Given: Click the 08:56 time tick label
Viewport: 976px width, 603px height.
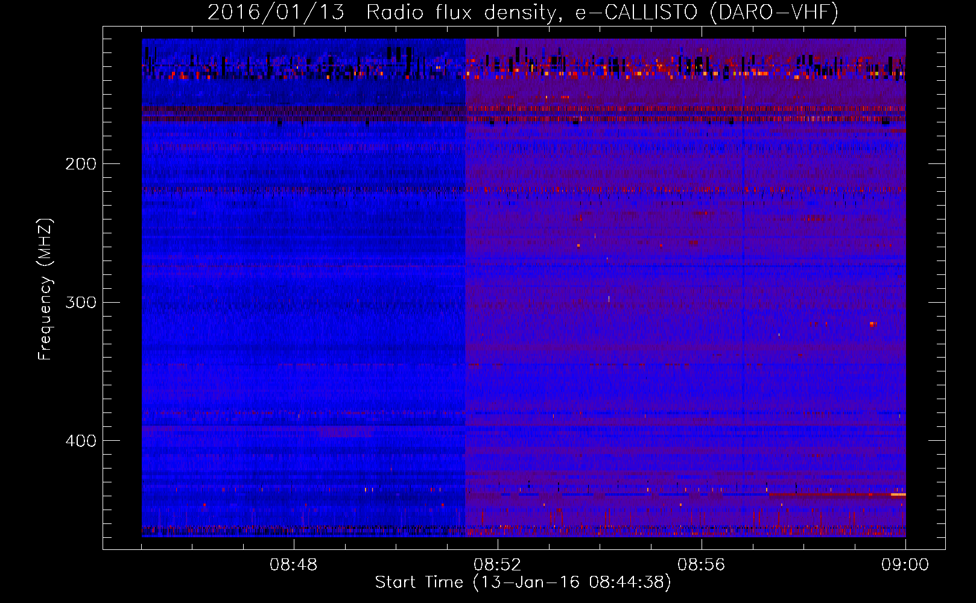Looking at the screenshot, I should pyautogui.click(x=701, y=565).
